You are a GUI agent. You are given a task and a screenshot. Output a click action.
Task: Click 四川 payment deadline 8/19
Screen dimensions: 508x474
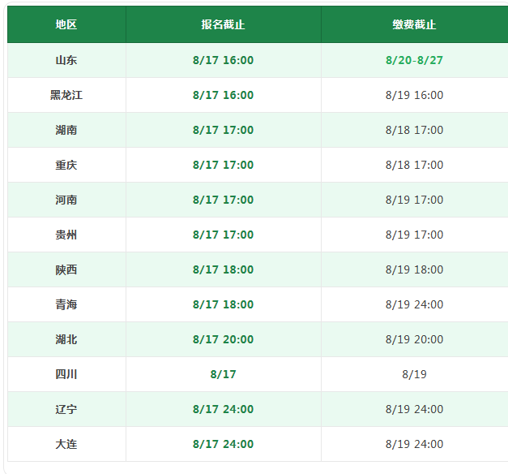click(414, 374)
